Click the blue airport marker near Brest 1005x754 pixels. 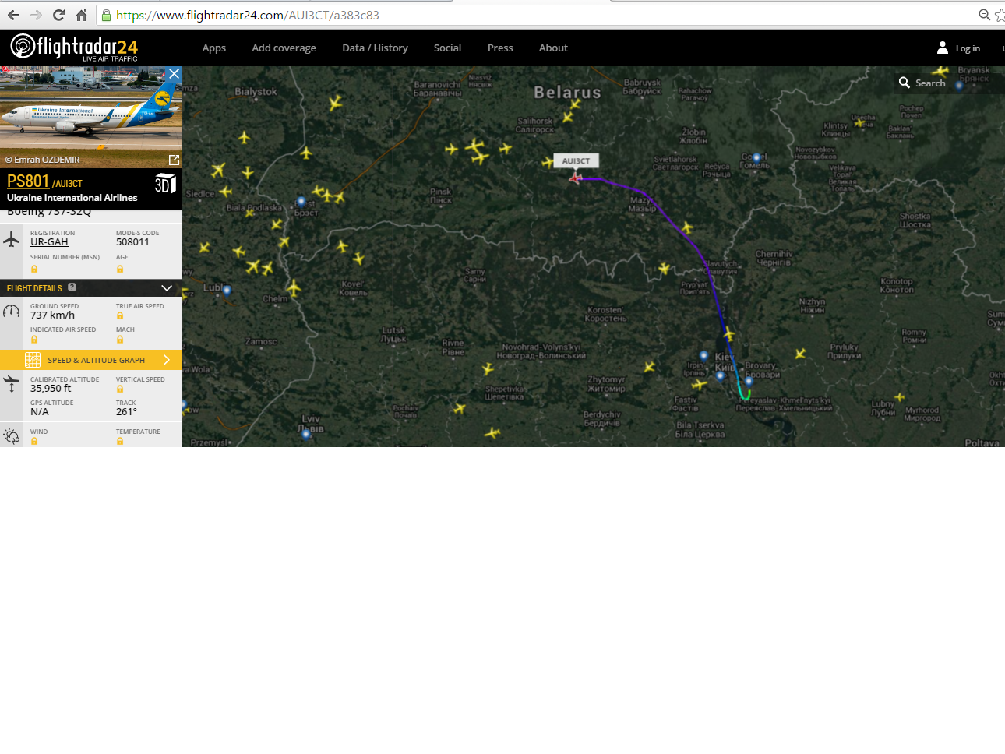tap(301, 202)
